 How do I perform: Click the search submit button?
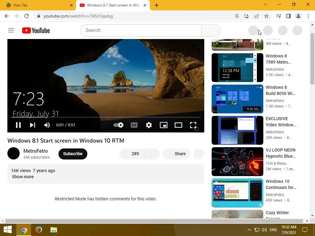coord(211,30)
